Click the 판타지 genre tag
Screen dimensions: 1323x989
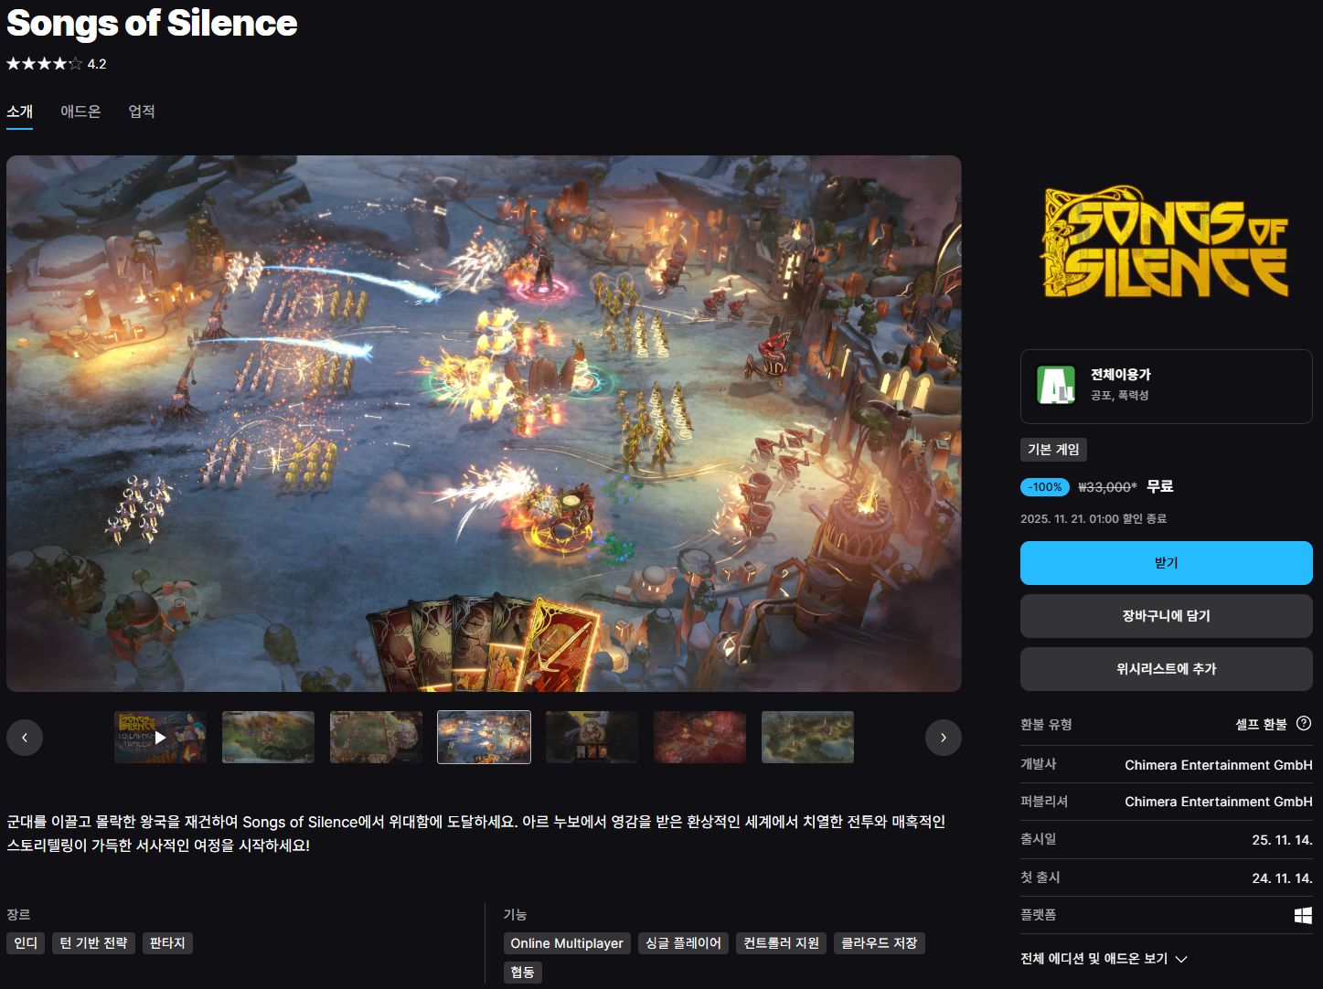167,943
